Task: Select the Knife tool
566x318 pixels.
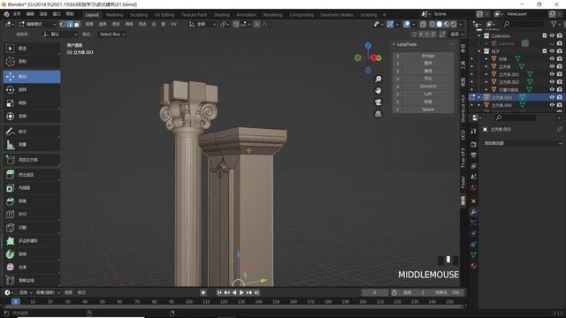Action: tap(31, 228)
